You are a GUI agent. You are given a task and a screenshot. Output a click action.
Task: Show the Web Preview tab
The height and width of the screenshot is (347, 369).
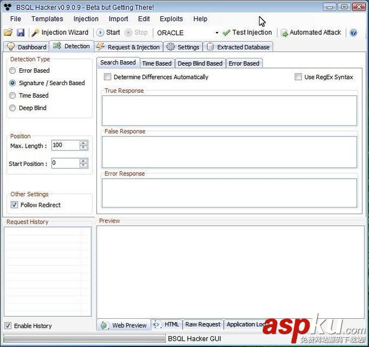click(x=124, y=325)
